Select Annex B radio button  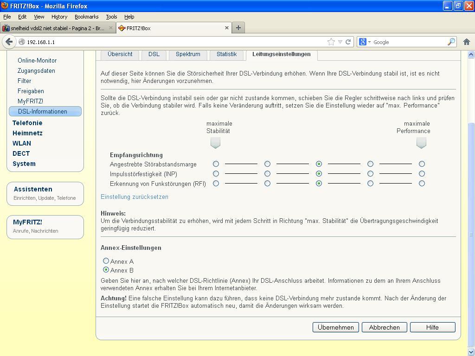[x=106, y=270]
